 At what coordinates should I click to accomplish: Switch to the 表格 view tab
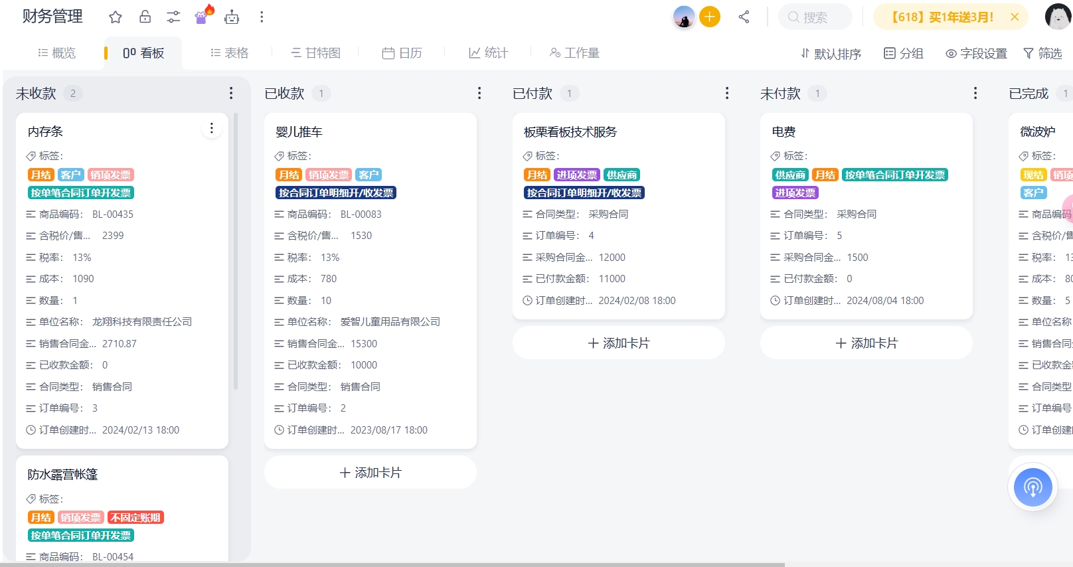coord(229,53)
